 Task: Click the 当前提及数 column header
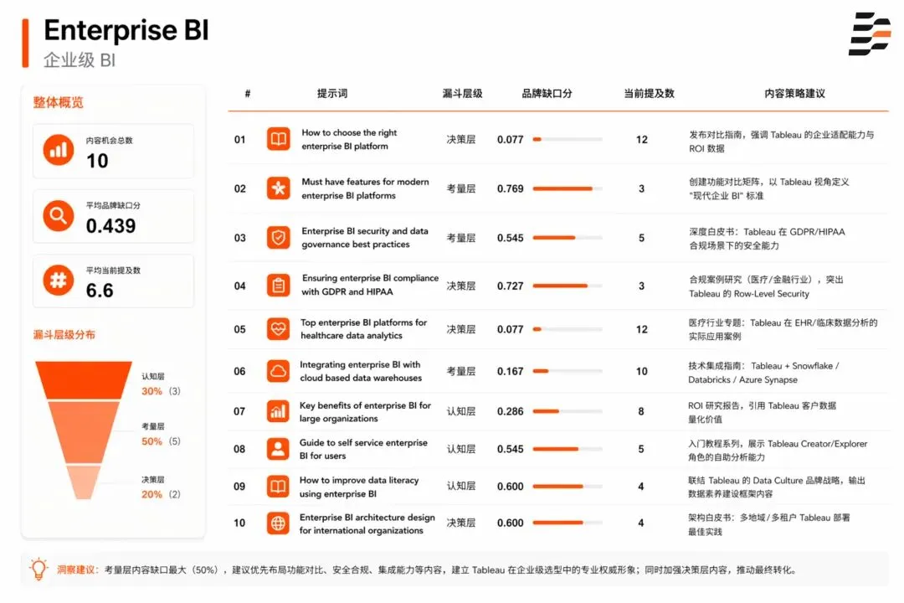coord(649,94)
